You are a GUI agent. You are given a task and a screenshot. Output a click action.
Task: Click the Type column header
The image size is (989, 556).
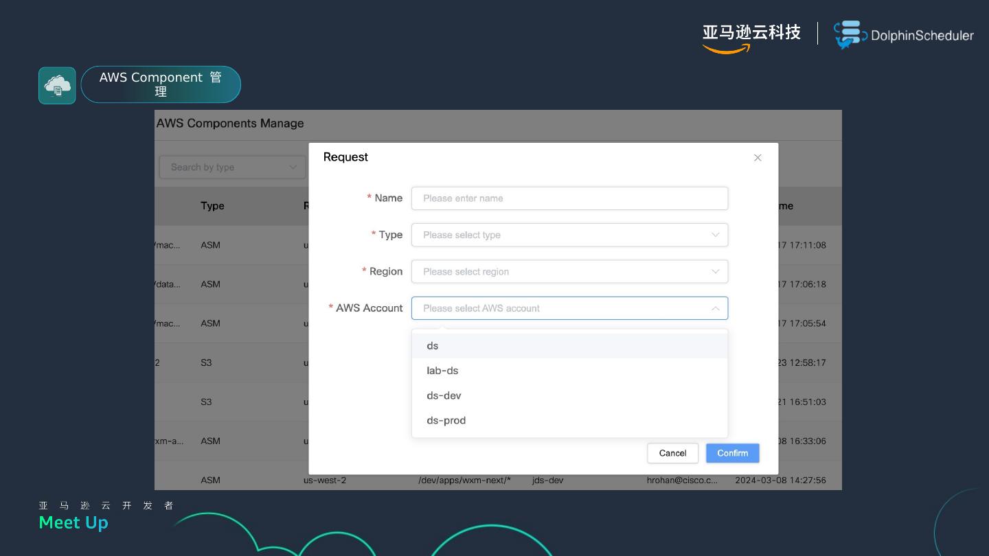(x=212, y=206)
